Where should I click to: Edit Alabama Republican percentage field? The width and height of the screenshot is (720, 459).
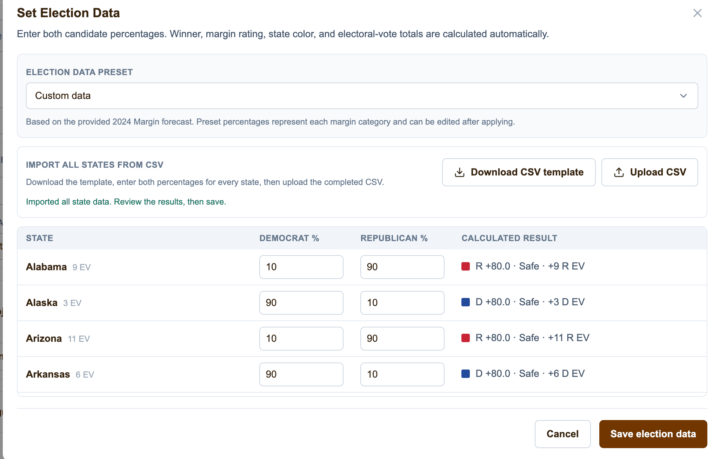click(x=402, y=267)
